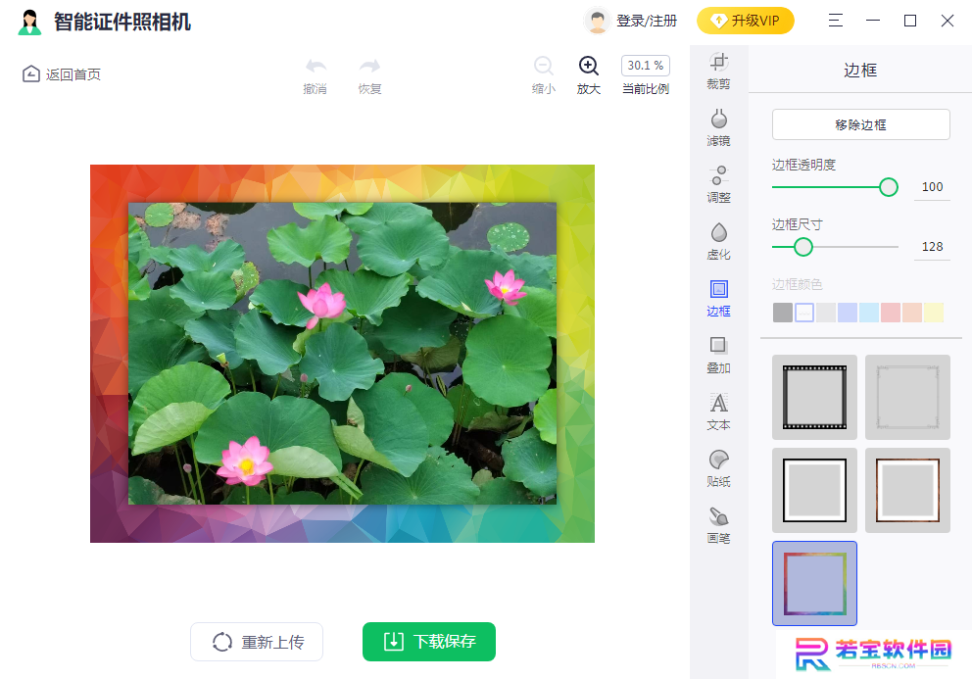
Task: Open the 滤镜 filter tool
Action: 718,127
